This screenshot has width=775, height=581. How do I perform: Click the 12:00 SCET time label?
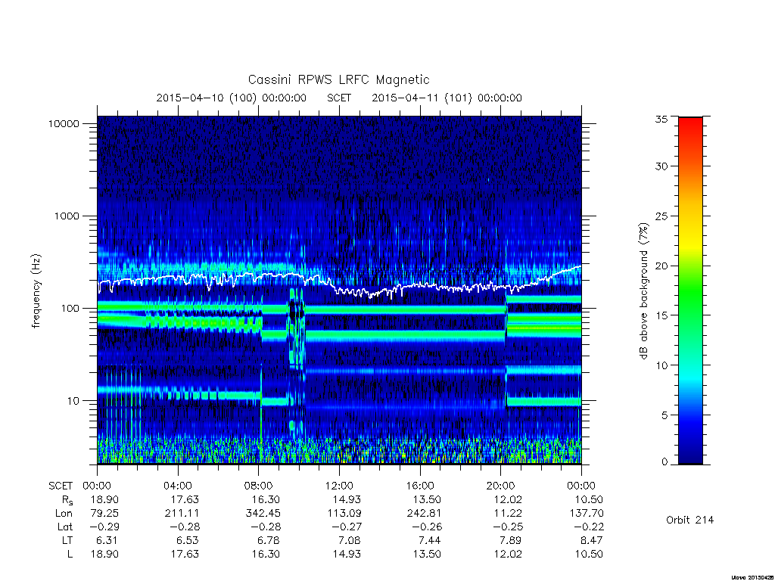coord(339,486)
